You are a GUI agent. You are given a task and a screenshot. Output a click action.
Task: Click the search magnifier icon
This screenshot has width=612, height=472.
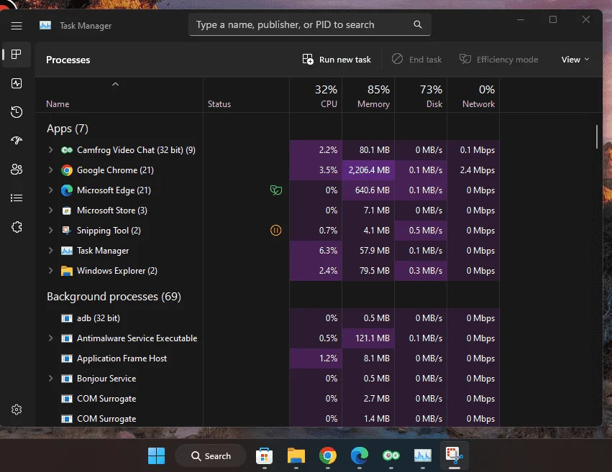418,24
